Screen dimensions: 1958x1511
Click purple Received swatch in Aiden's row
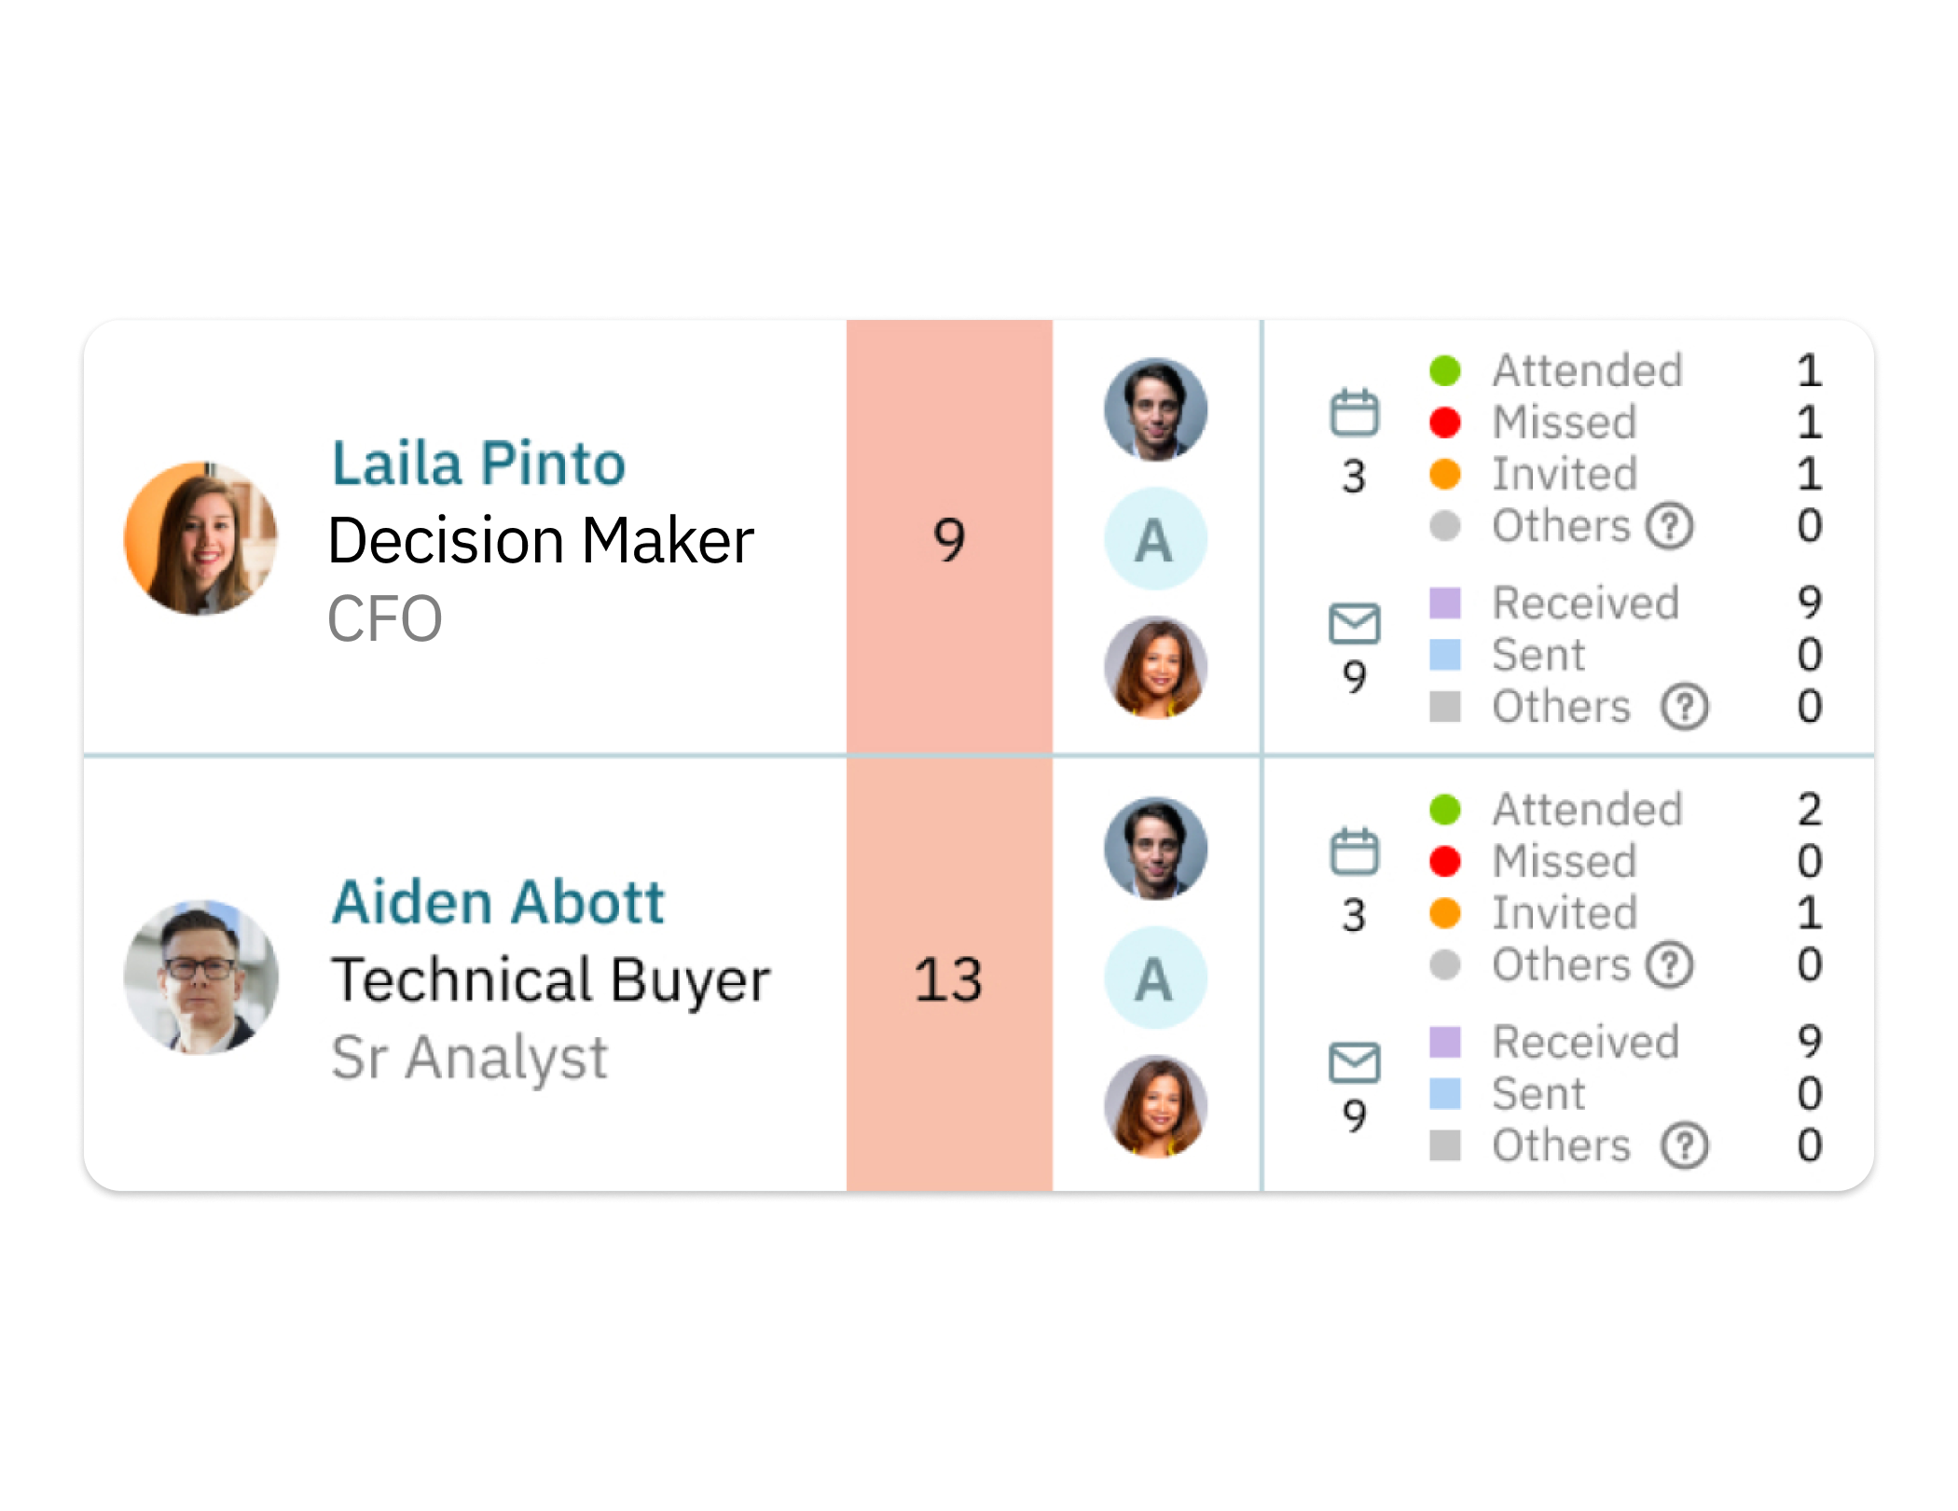(x=1444, y=1042)
